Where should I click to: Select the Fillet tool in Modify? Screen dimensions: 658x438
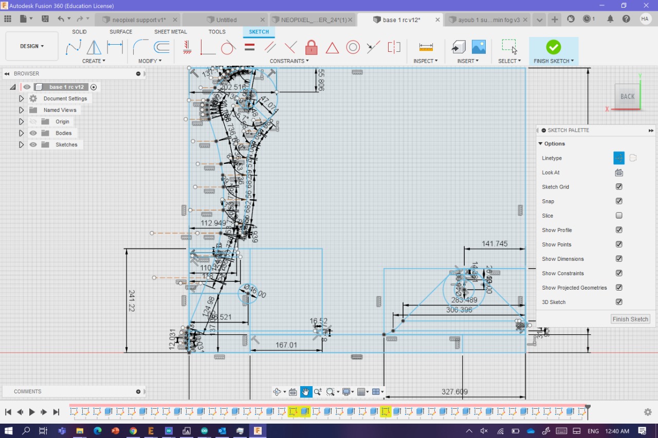pyautogui.click(x=140, y=48)
